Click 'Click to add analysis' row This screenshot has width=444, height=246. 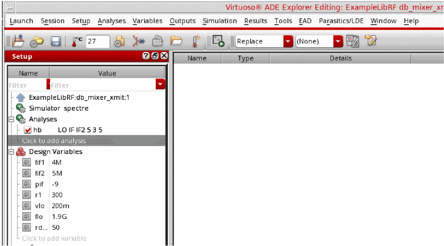coord(87,141)
